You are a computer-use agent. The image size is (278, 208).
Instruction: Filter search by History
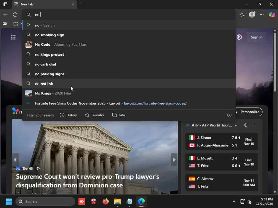tap(68, 115)
